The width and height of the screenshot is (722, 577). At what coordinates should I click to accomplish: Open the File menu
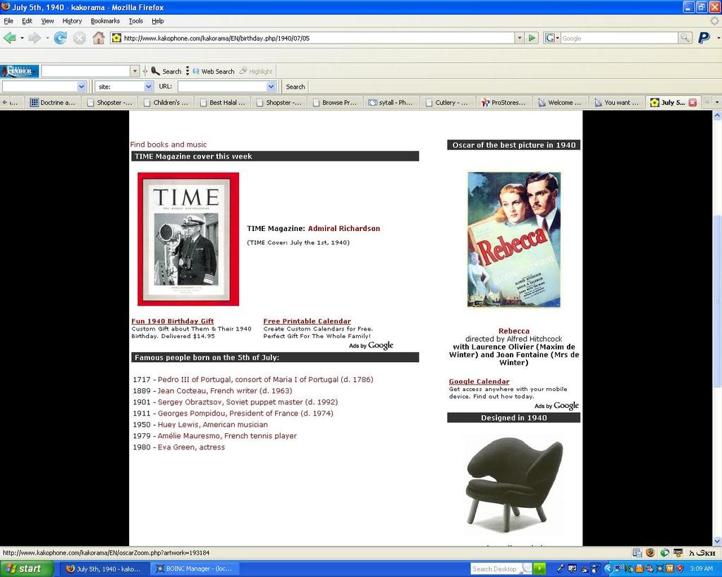pyautogui.click(x=8, y=20)
